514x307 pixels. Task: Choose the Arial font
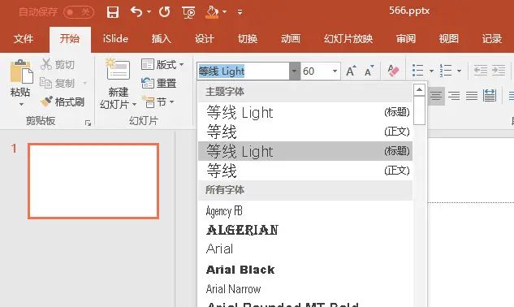(305, 249)
